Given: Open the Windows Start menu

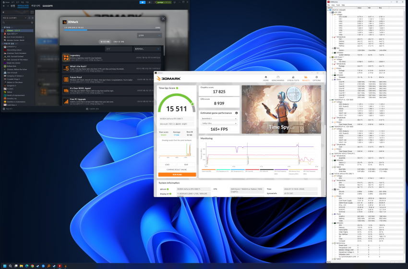Looking at the screenshot, I should click(x=5, y=266).
